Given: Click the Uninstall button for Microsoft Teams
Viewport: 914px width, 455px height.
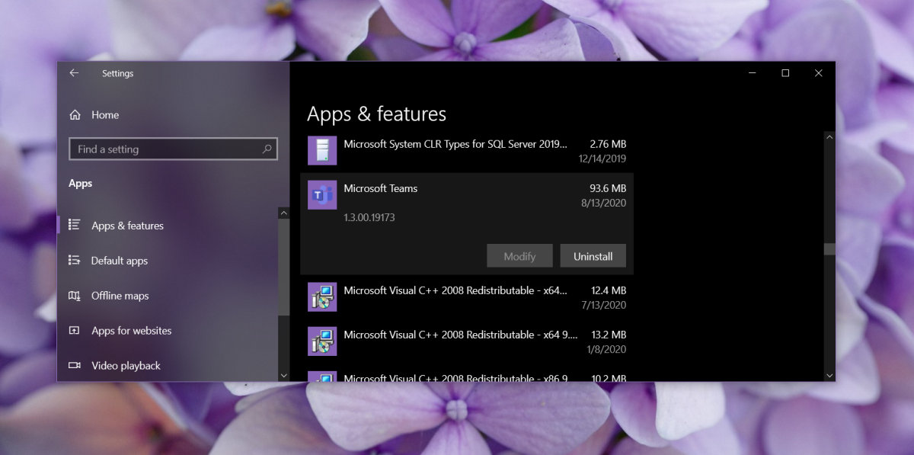Looking at the screenshot, I should pyautogui.click(x=593, y=256).
